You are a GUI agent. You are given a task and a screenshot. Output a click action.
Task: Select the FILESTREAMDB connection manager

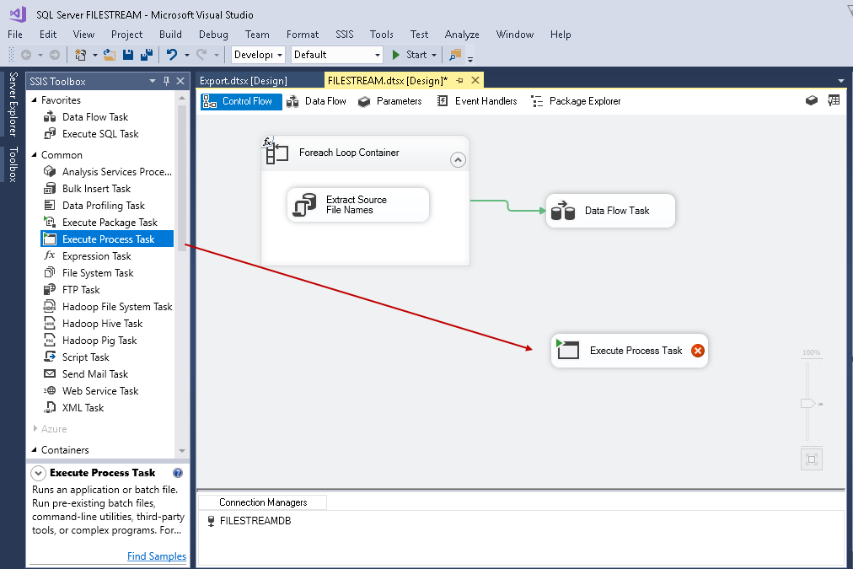[x=255, y=521]
